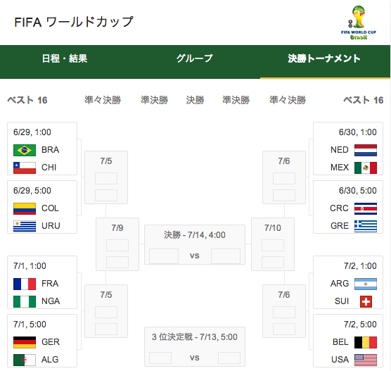Image resolution: width=391 pixels, height=371 pixels.
Task: Click the Mexico flag beside MEX
Action: point(366,168)
